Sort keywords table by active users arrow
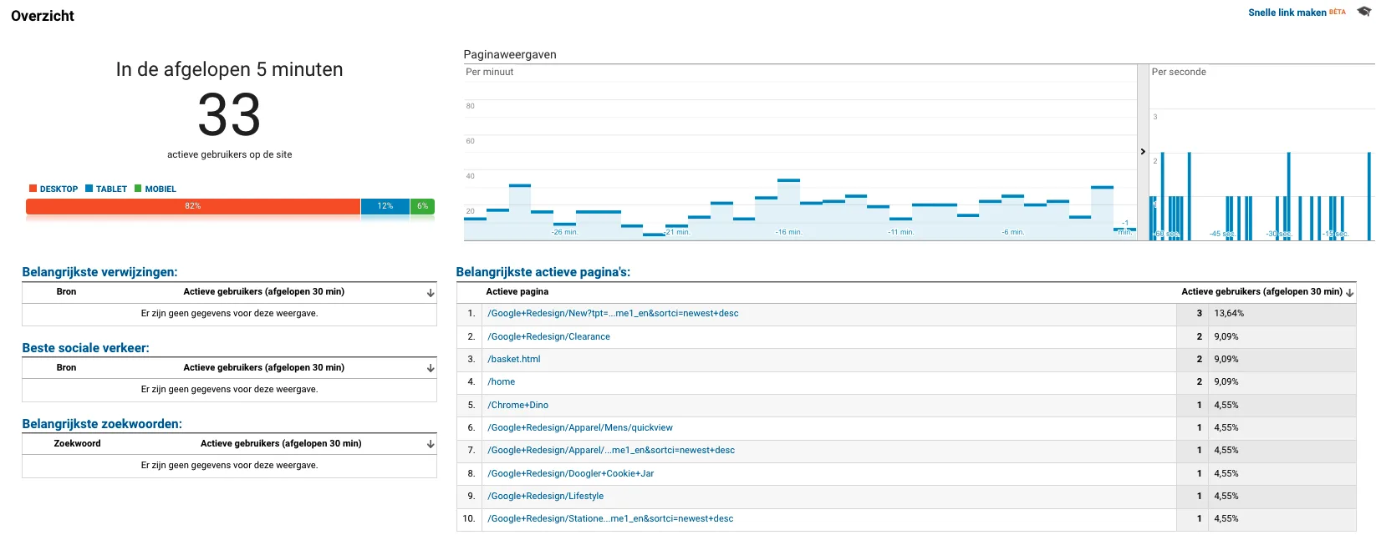This screenshot has height=540, width=1376. tap(431, 444)
